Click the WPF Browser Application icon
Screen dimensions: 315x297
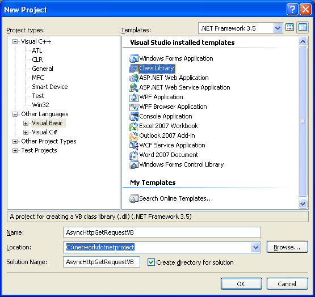(134, 107)
